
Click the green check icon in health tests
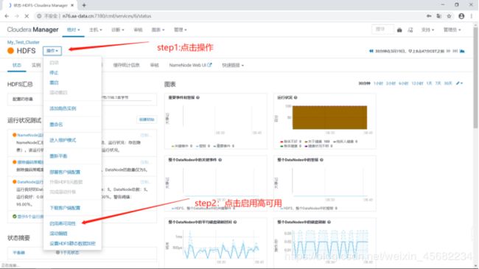(x=14, y=217)
